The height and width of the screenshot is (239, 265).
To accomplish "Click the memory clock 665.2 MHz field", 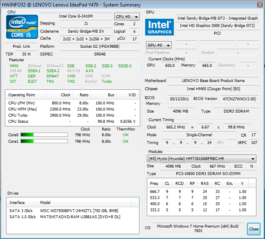I will coord(175,127).
